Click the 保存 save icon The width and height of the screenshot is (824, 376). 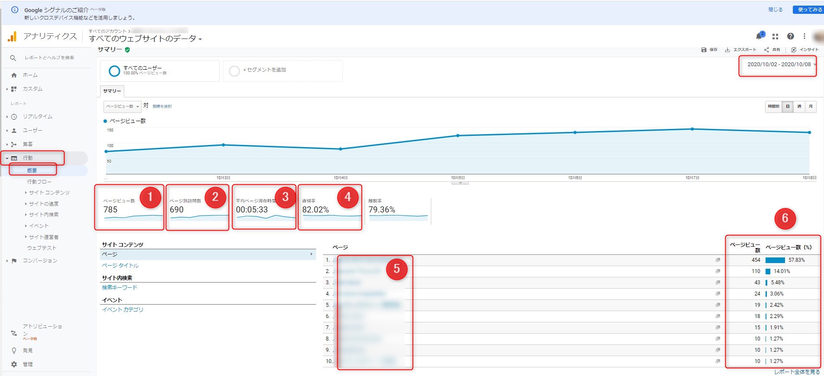pyautogui.click(x=704, y=50)
